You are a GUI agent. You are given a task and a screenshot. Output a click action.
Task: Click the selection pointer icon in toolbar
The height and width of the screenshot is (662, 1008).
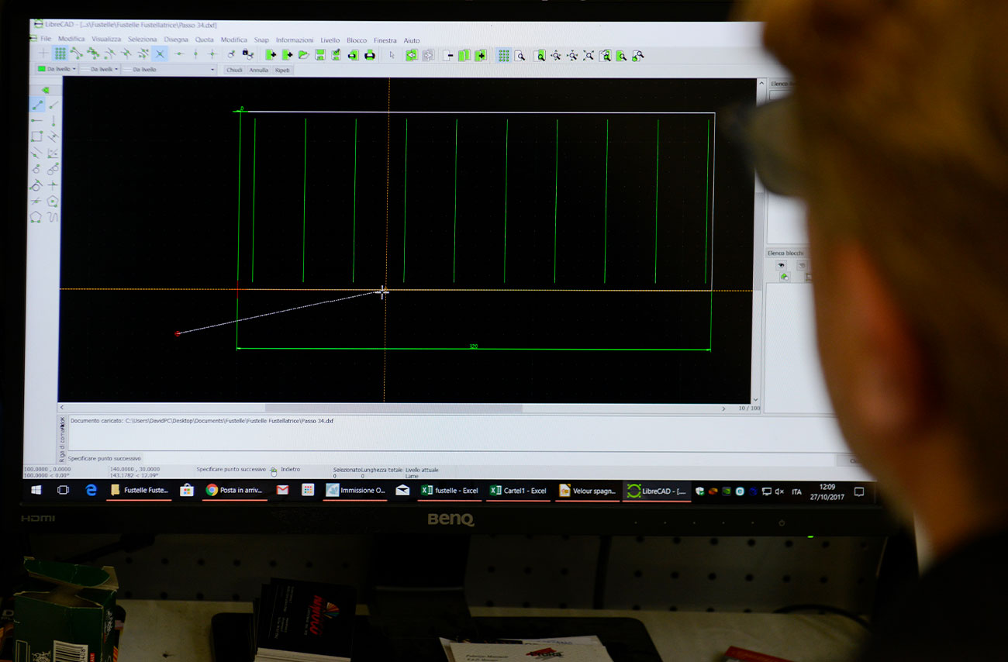pos(392,55)
